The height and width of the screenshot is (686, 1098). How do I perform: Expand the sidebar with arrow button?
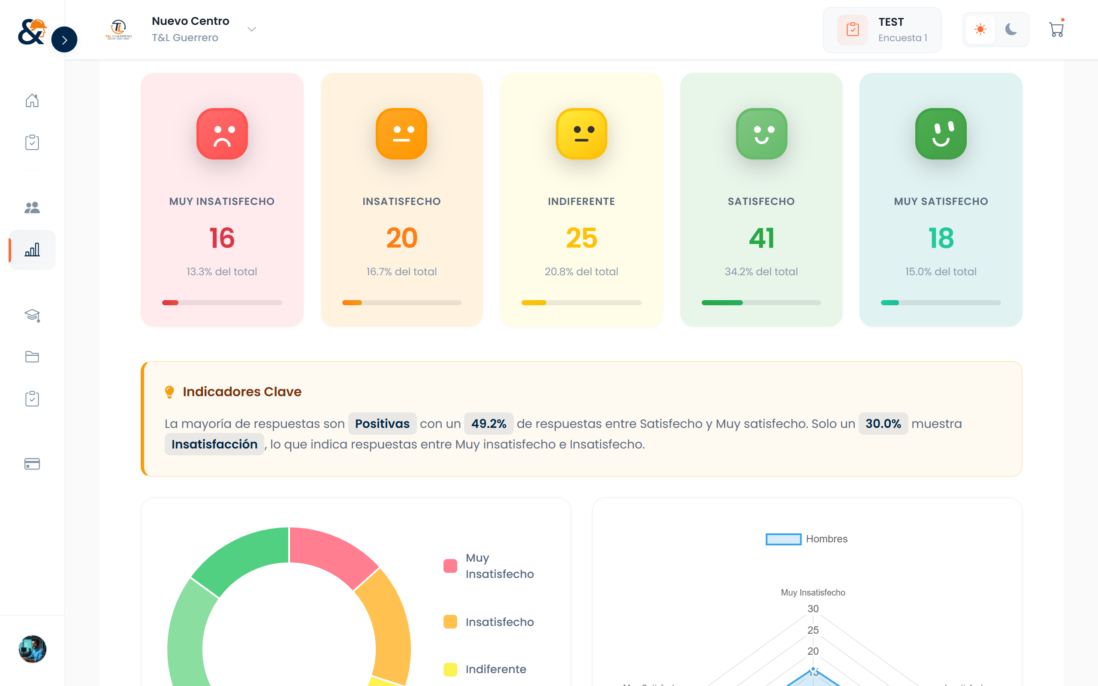click(x=64, y=40)
